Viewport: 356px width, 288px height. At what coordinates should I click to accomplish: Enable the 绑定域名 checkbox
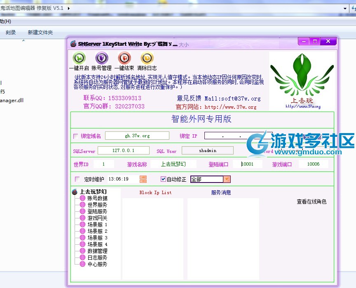pos(75,136)
